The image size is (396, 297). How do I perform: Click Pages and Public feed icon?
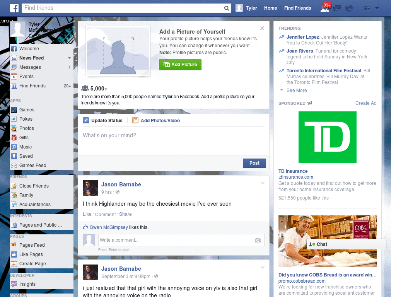click(x=14, y=225)
